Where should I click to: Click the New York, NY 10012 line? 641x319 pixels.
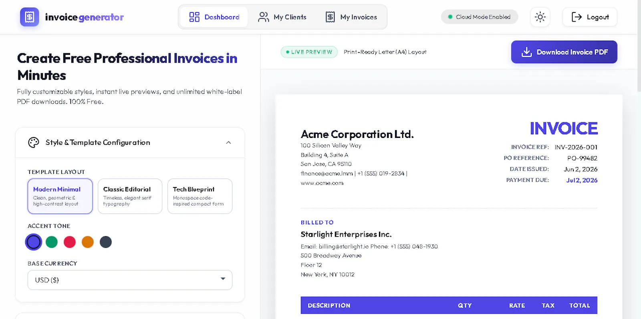coord(328,275)
